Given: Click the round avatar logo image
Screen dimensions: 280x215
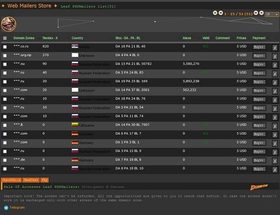Looking at the screenshot, I should tap(9, 24).
